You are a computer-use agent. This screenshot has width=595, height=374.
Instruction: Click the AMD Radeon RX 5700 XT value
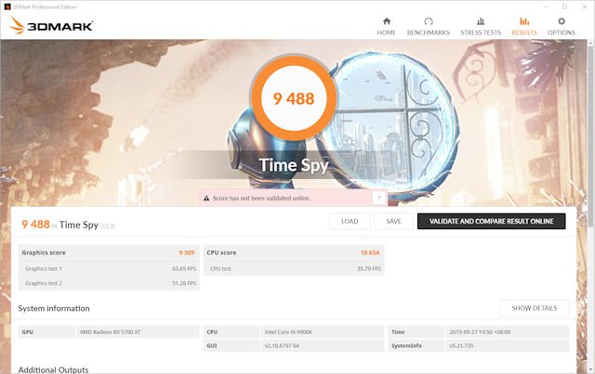click(110, 332)
